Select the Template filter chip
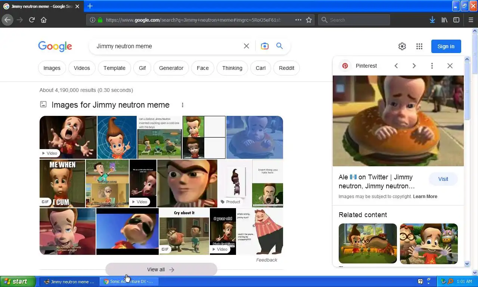The image size is (478, 287). click(x=114, y=68)
